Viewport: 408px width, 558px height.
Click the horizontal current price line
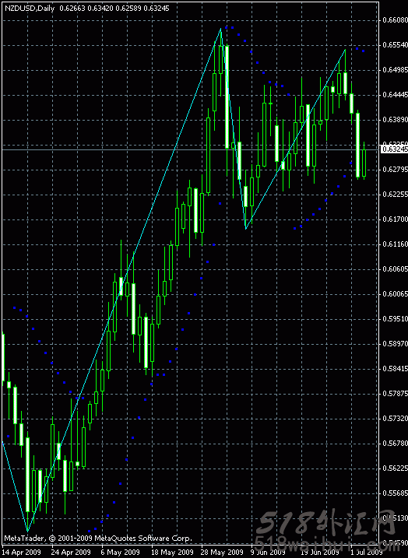point(191,150)
